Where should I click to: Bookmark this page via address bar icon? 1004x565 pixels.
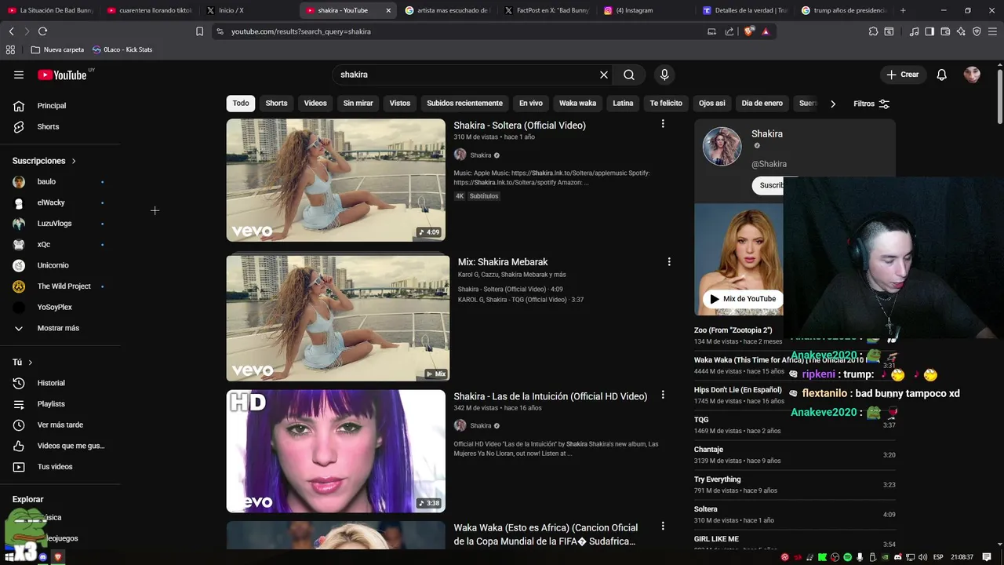point(199,31)
